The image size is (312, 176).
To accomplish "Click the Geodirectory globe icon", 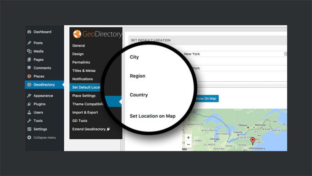I will (29, 85).
